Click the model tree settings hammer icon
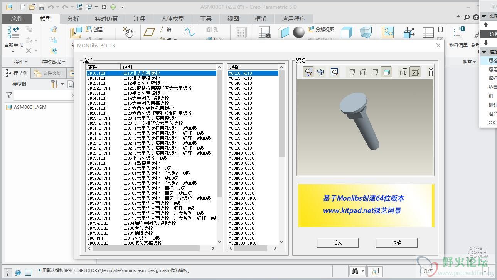This screenshot has width=497, height=280. pos(54,84)
